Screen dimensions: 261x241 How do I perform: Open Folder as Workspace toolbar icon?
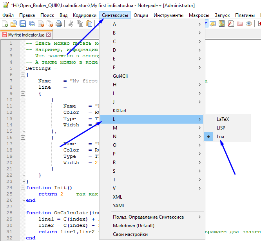click(x=240, y=24)
